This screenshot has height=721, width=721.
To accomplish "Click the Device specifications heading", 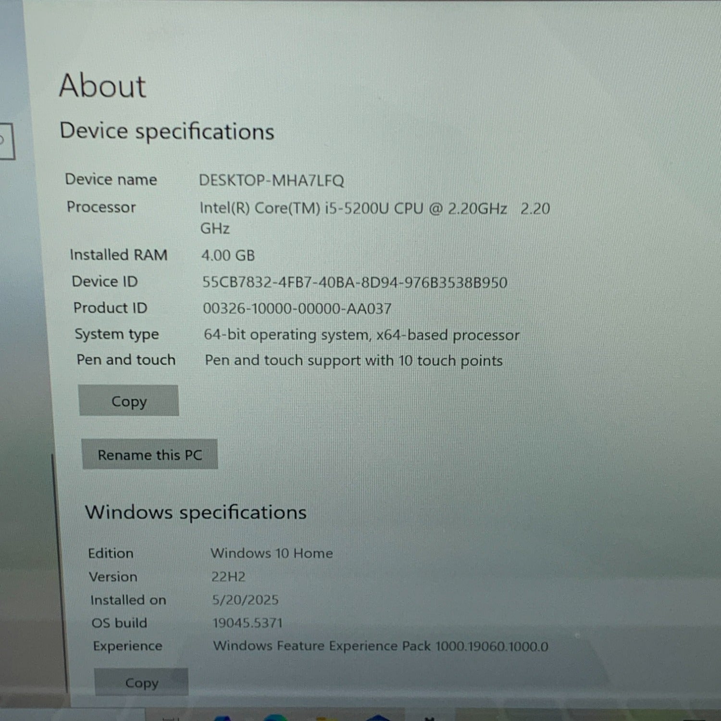I will [167, 131].
